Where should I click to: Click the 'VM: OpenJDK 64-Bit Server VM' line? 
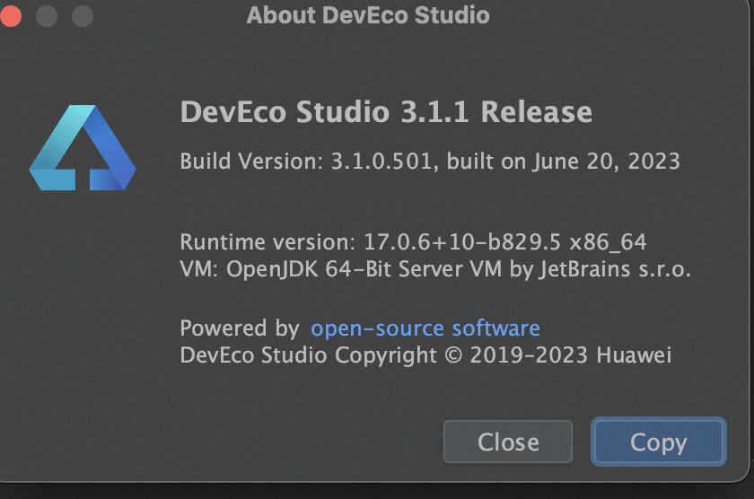click(x=435, y=269)
